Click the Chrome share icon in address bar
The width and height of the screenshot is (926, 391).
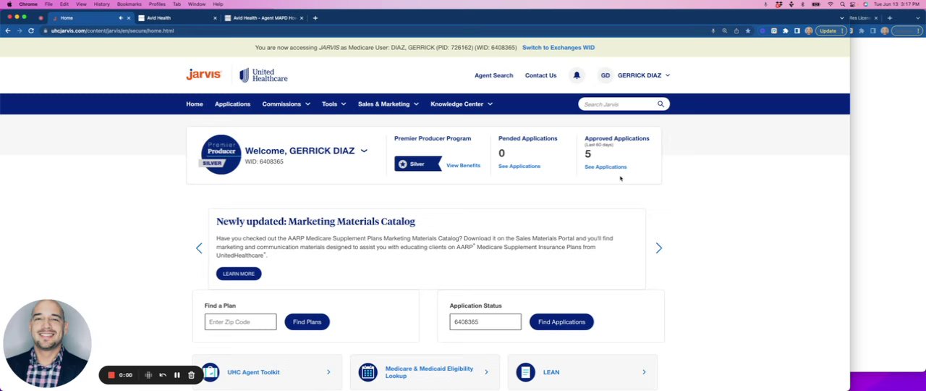tap(736, 31)
